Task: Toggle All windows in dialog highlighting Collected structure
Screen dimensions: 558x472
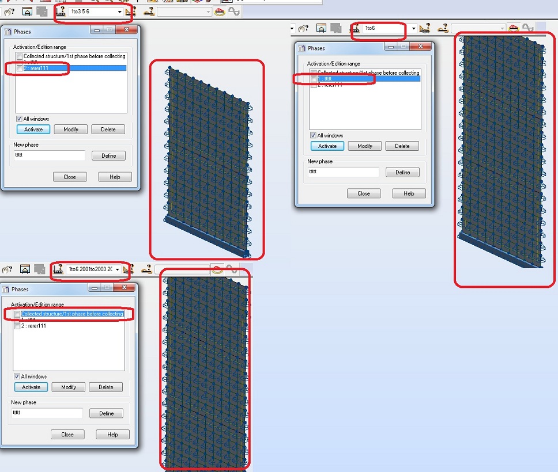Action: (x=16, y=376)
